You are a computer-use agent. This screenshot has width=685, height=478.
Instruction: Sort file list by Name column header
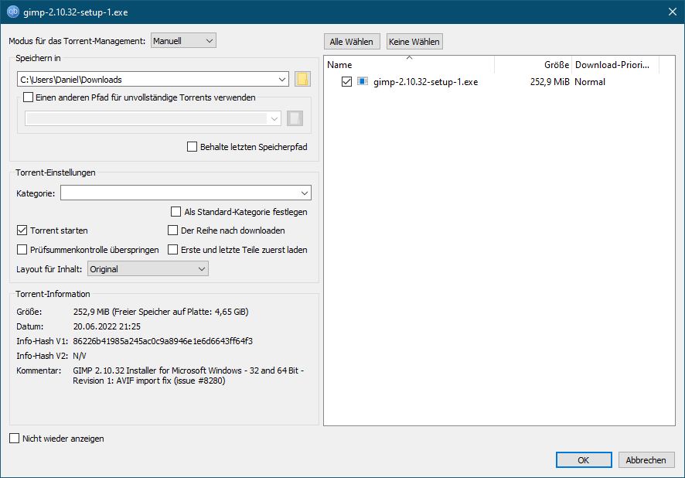[409, 65]
